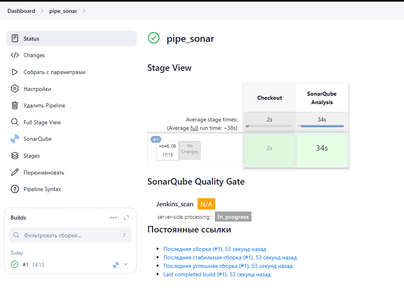Expand the Builds panel to full view
This screenshot has height=302, width=404.
126,218
